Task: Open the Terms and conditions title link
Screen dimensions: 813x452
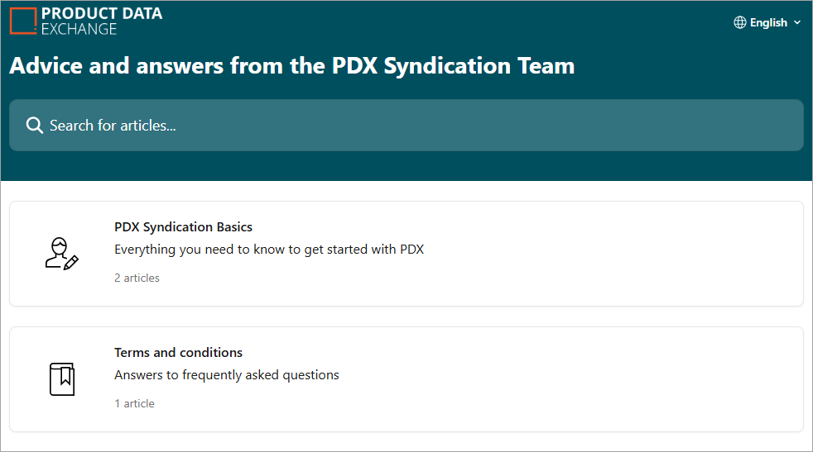Action: (x=178, y=352)
